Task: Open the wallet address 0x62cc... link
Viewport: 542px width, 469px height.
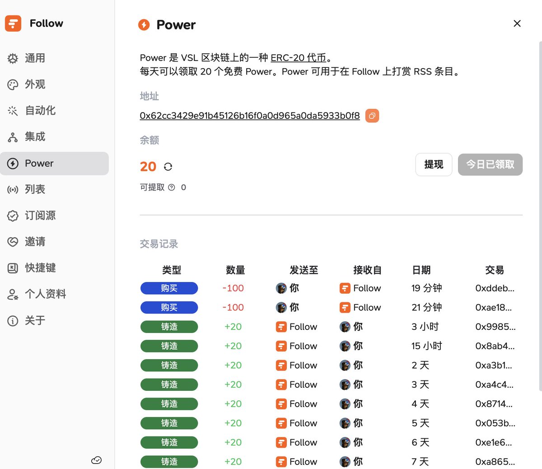Action: [x=250, y=116]
